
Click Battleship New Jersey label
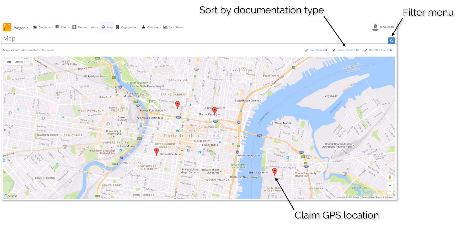pos(244,177)
